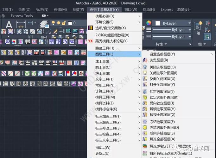216x158 pixels.
Task: Open the 窗口(W) menu
Action: (x=131, y=9)
